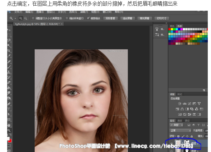Add a Levels adjustment
This screenshot has width=211, height=152.
point(184,103)
